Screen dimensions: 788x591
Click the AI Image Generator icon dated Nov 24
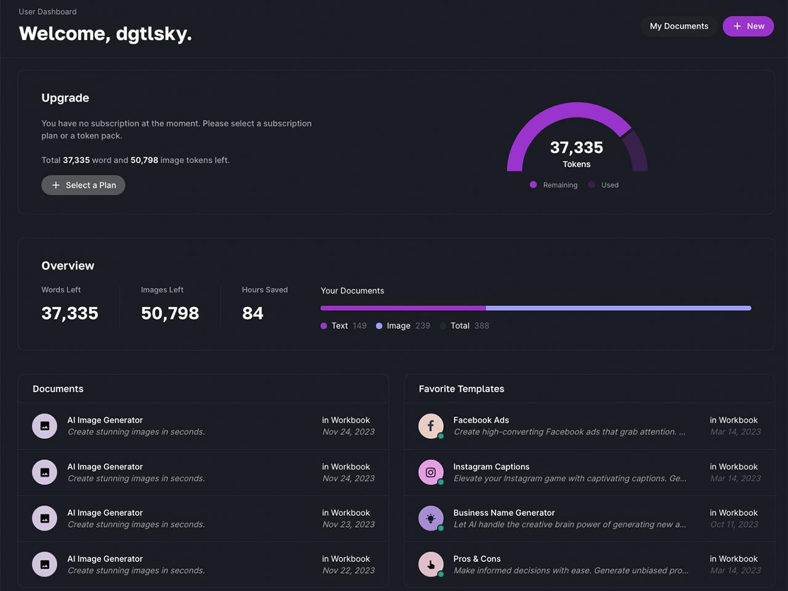tap(44, 425)
